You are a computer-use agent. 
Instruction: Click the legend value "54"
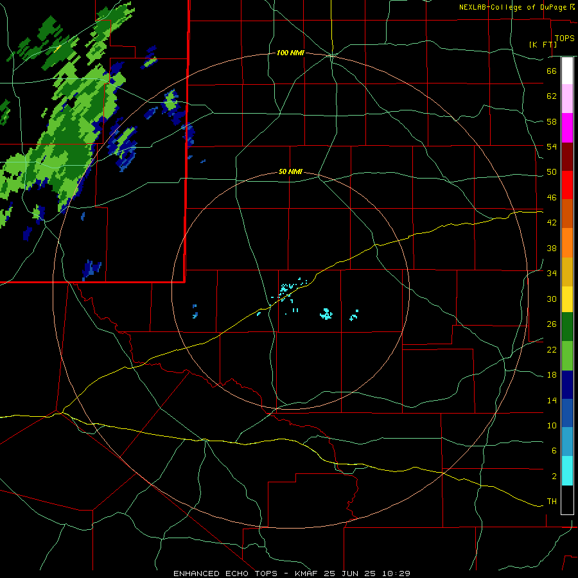(x=552, y=146)
